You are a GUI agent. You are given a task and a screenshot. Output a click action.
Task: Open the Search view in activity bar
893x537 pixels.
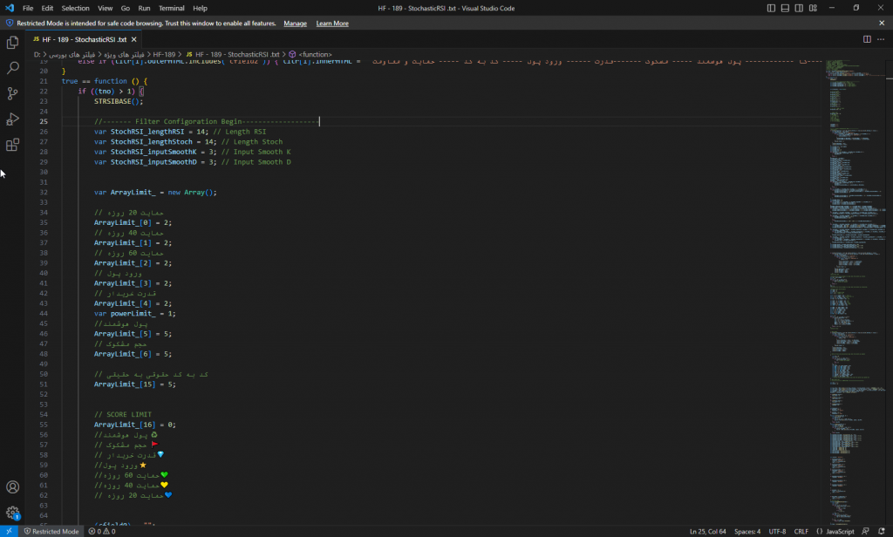(12, 67)
